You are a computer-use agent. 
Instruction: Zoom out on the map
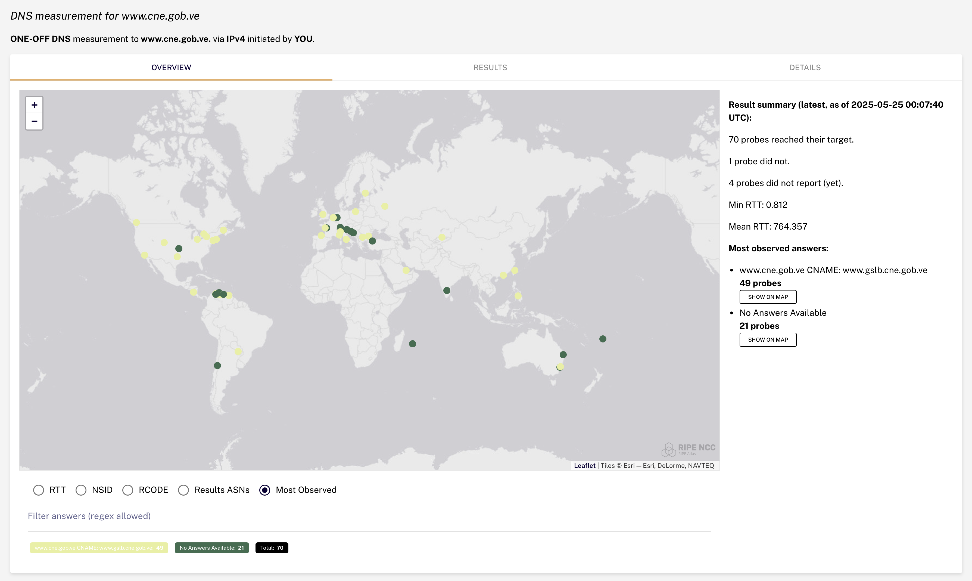click(35, 121)
